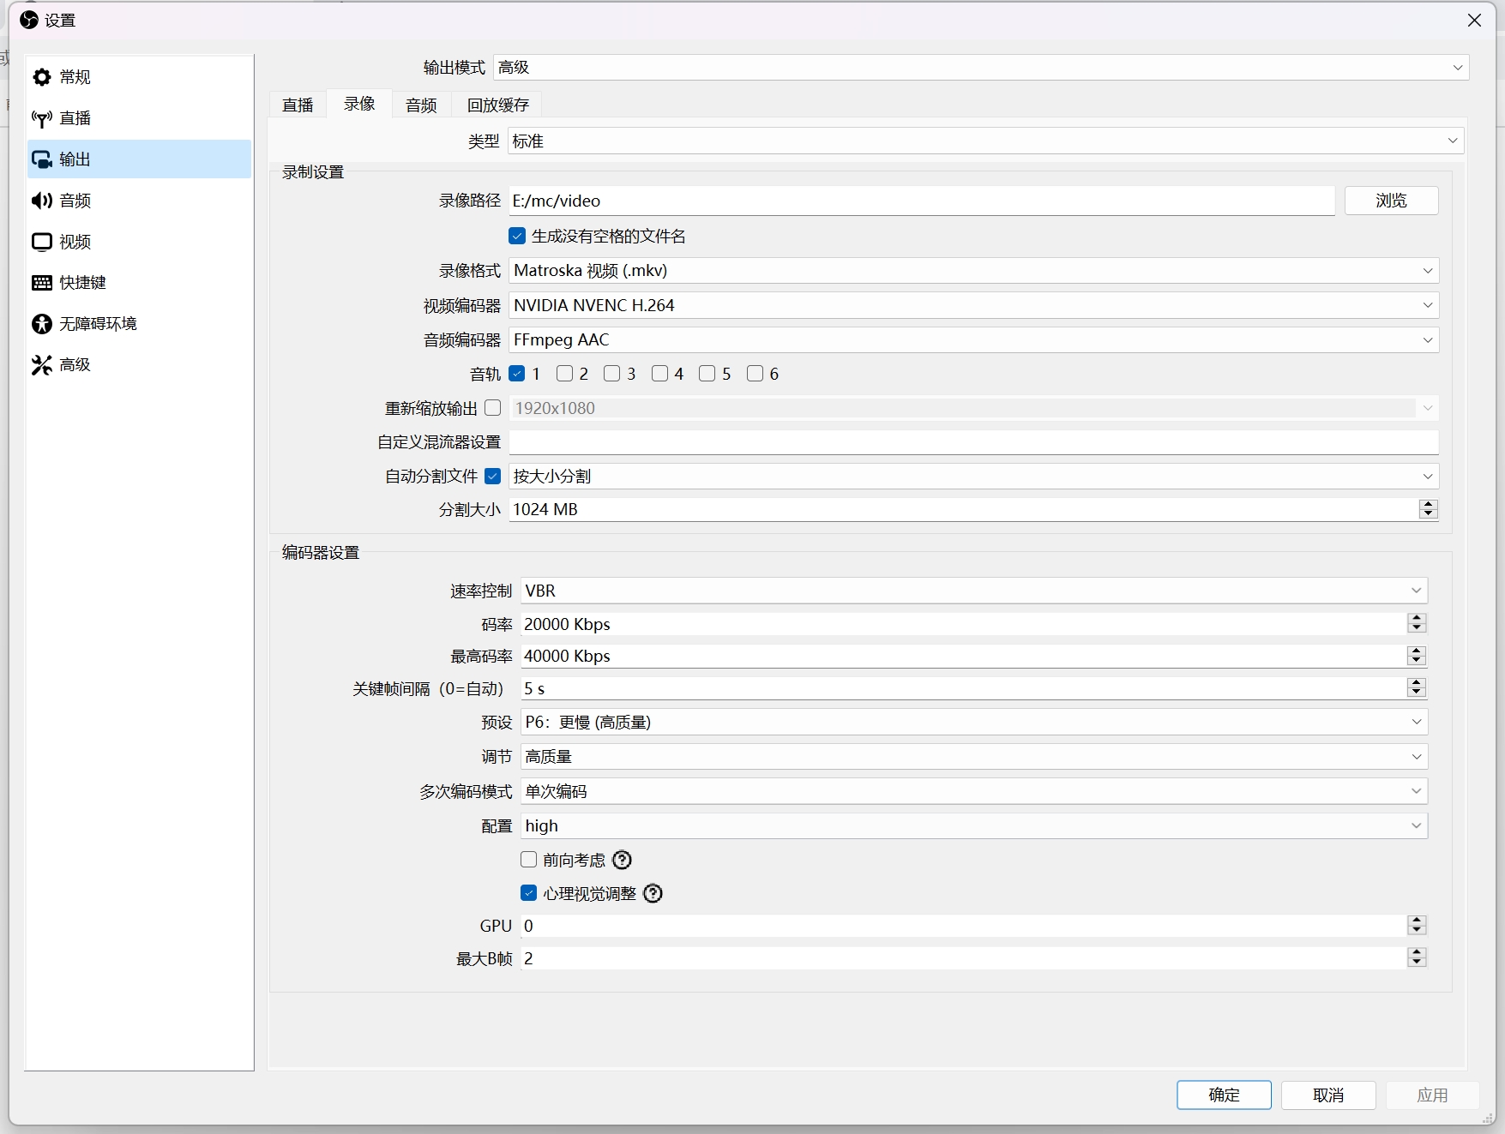1505x1134 pixels.
Task: Switch to the 回放缓存 tab
Action: (x=497, y=104)
